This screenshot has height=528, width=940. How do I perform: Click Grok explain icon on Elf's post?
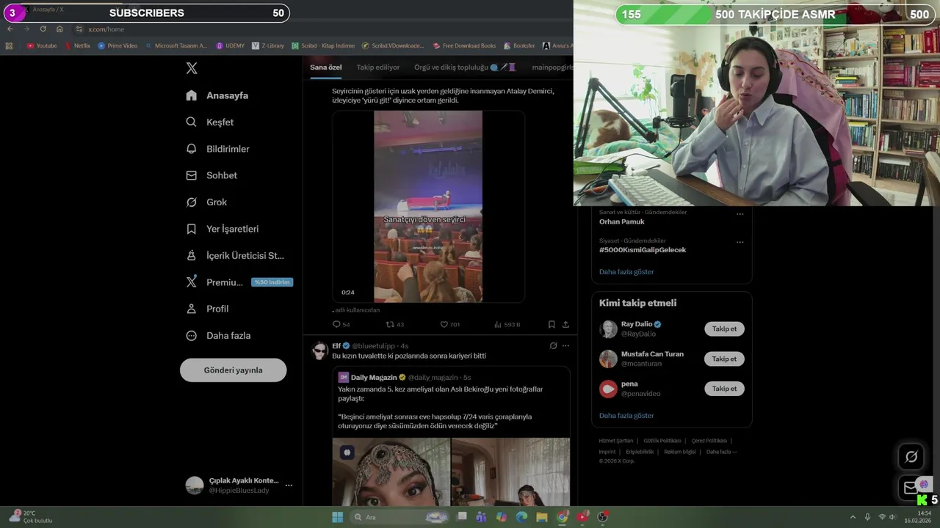pyautogui.click(x=553, y=345)
